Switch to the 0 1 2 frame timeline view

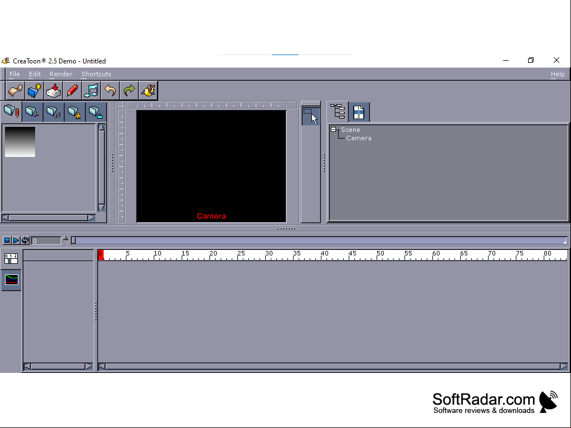[11, 258]
